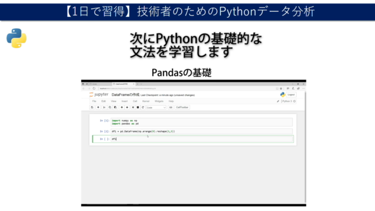This screenshot has height=211, width=375.
Task: Open the browser tab list chevron
Action: pos(141,84)
